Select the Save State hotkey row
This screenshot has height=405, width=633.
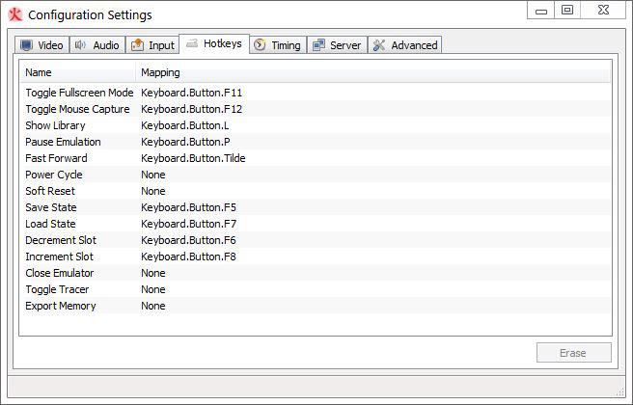51,207
